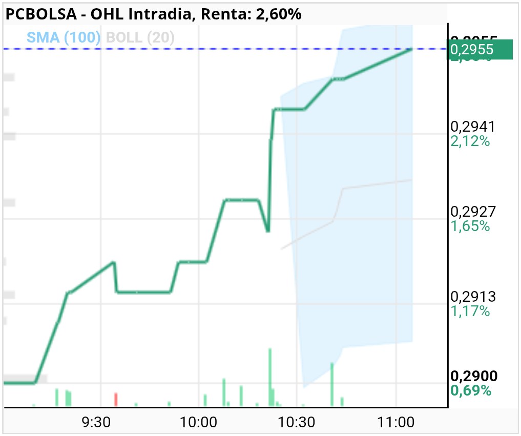Click the 10:30 time axis label

(297, 422)
